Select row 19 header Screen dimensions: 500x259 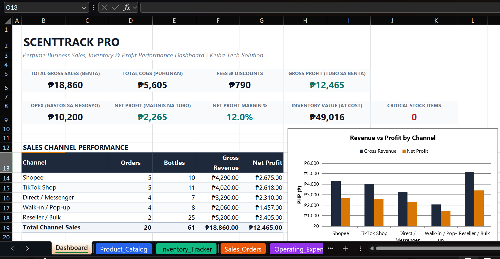6,228
